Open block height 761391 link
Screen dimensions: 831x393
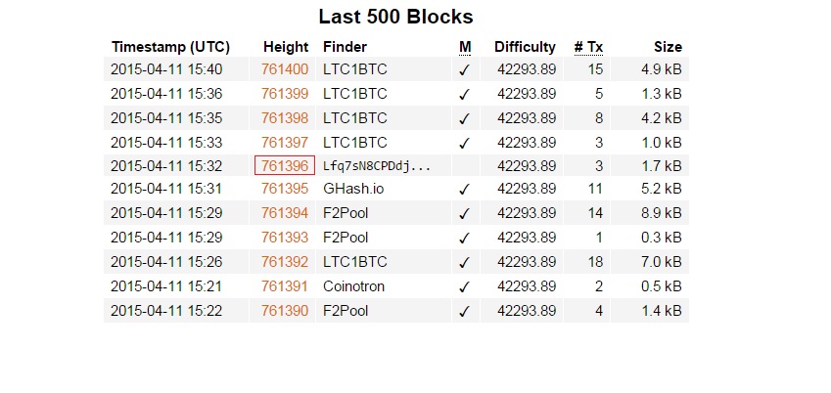coord(285,286)
